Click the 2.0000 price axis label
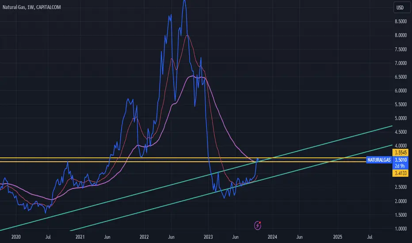Screen dimensions: 412x243 click(401, 201)
